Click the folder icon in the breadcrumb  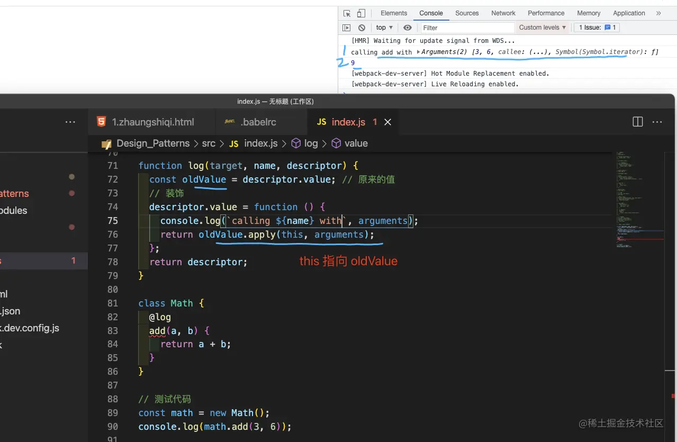(x=107, y=143)
